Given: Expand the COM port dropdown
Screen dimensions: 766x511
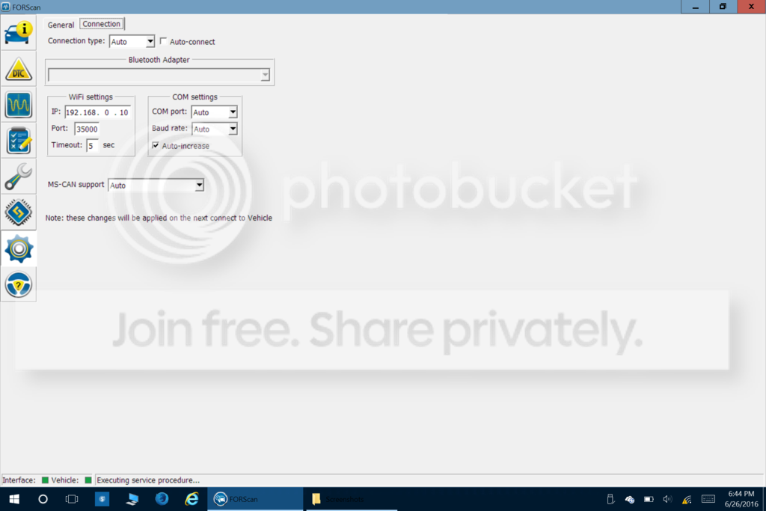Looking at the screenshot, I should [215, 112].
